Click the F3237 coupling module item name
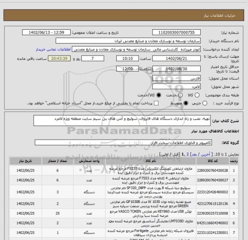The image size is (248, 240). click(x=151, y=171)
